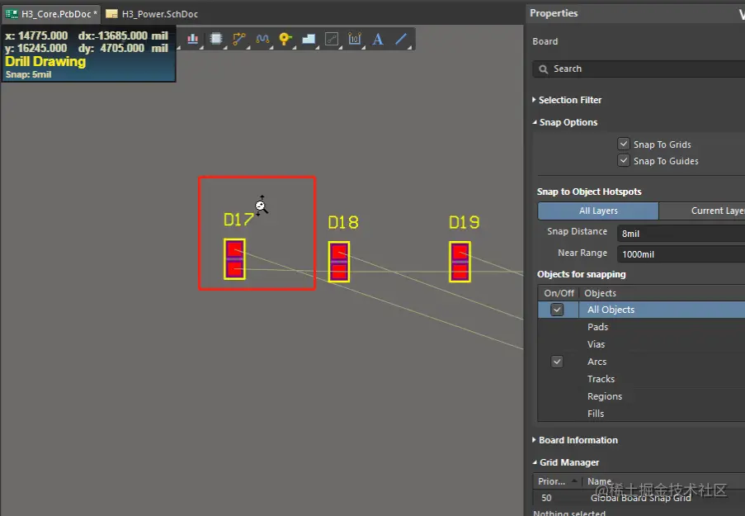The image size is (745, 516).
Task: Start Interactive Routing tool
Action: click(x=239, y=39)
